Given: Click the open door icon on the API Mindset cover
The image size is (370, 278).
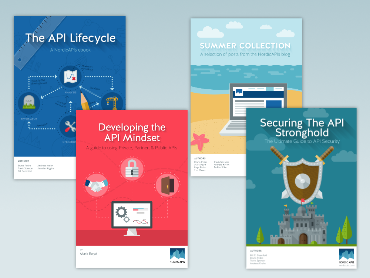Looking at the screenshot, I should 167,185.
